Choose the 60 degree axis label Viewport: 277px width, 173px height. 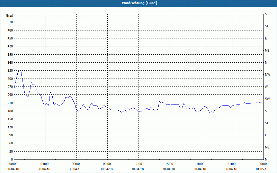pyautogui.click(x=11, y=143)
